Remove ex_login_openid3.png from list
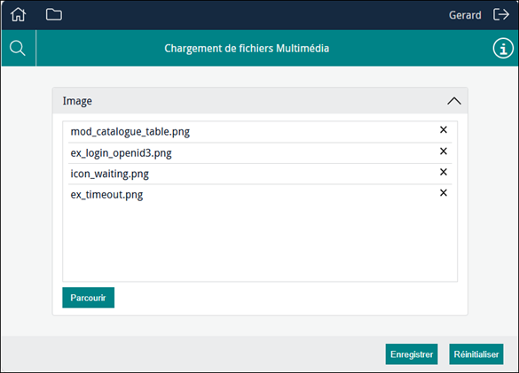 (x=444, y=152)
